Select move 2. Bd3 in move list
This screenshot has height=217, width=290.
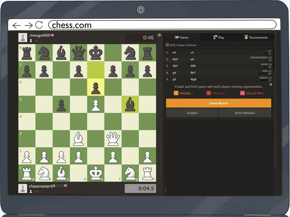175,59
